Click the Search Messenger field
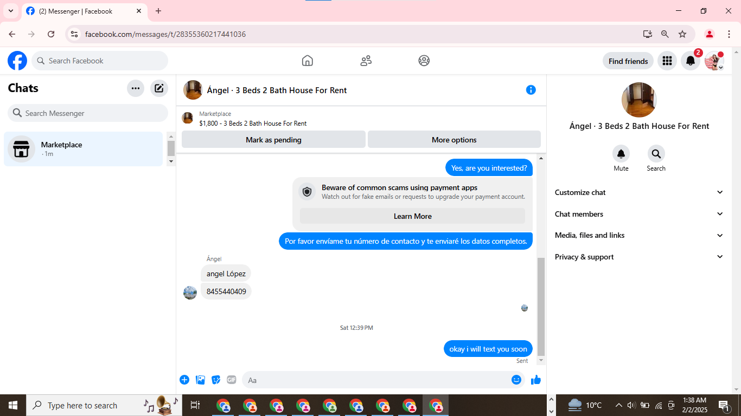Screen dimensions: 741x416 (x=88, y=113)
